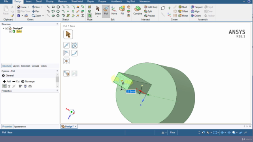Collapse the Design1 tree node
Screen dimensions: 253x142
[x=4, y=28]
